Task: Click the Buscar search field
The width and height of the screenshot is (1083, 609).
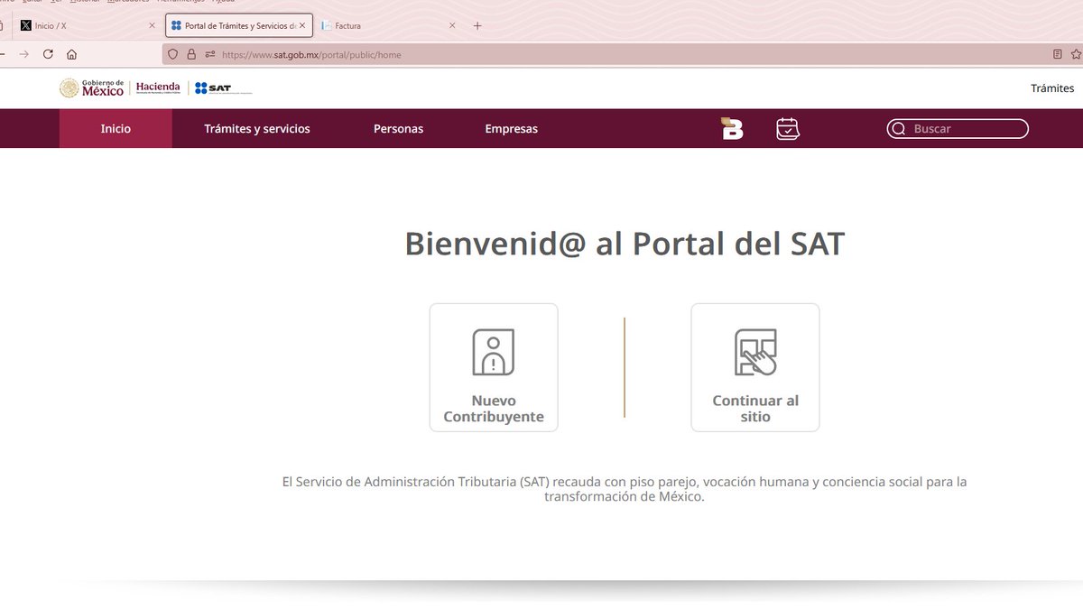Action: (x=958, y=129)
